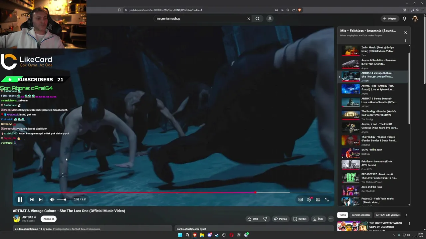Screen dimensions: 426x239
Task: Open the media control music note icon
Action: [x=413, y=10]
